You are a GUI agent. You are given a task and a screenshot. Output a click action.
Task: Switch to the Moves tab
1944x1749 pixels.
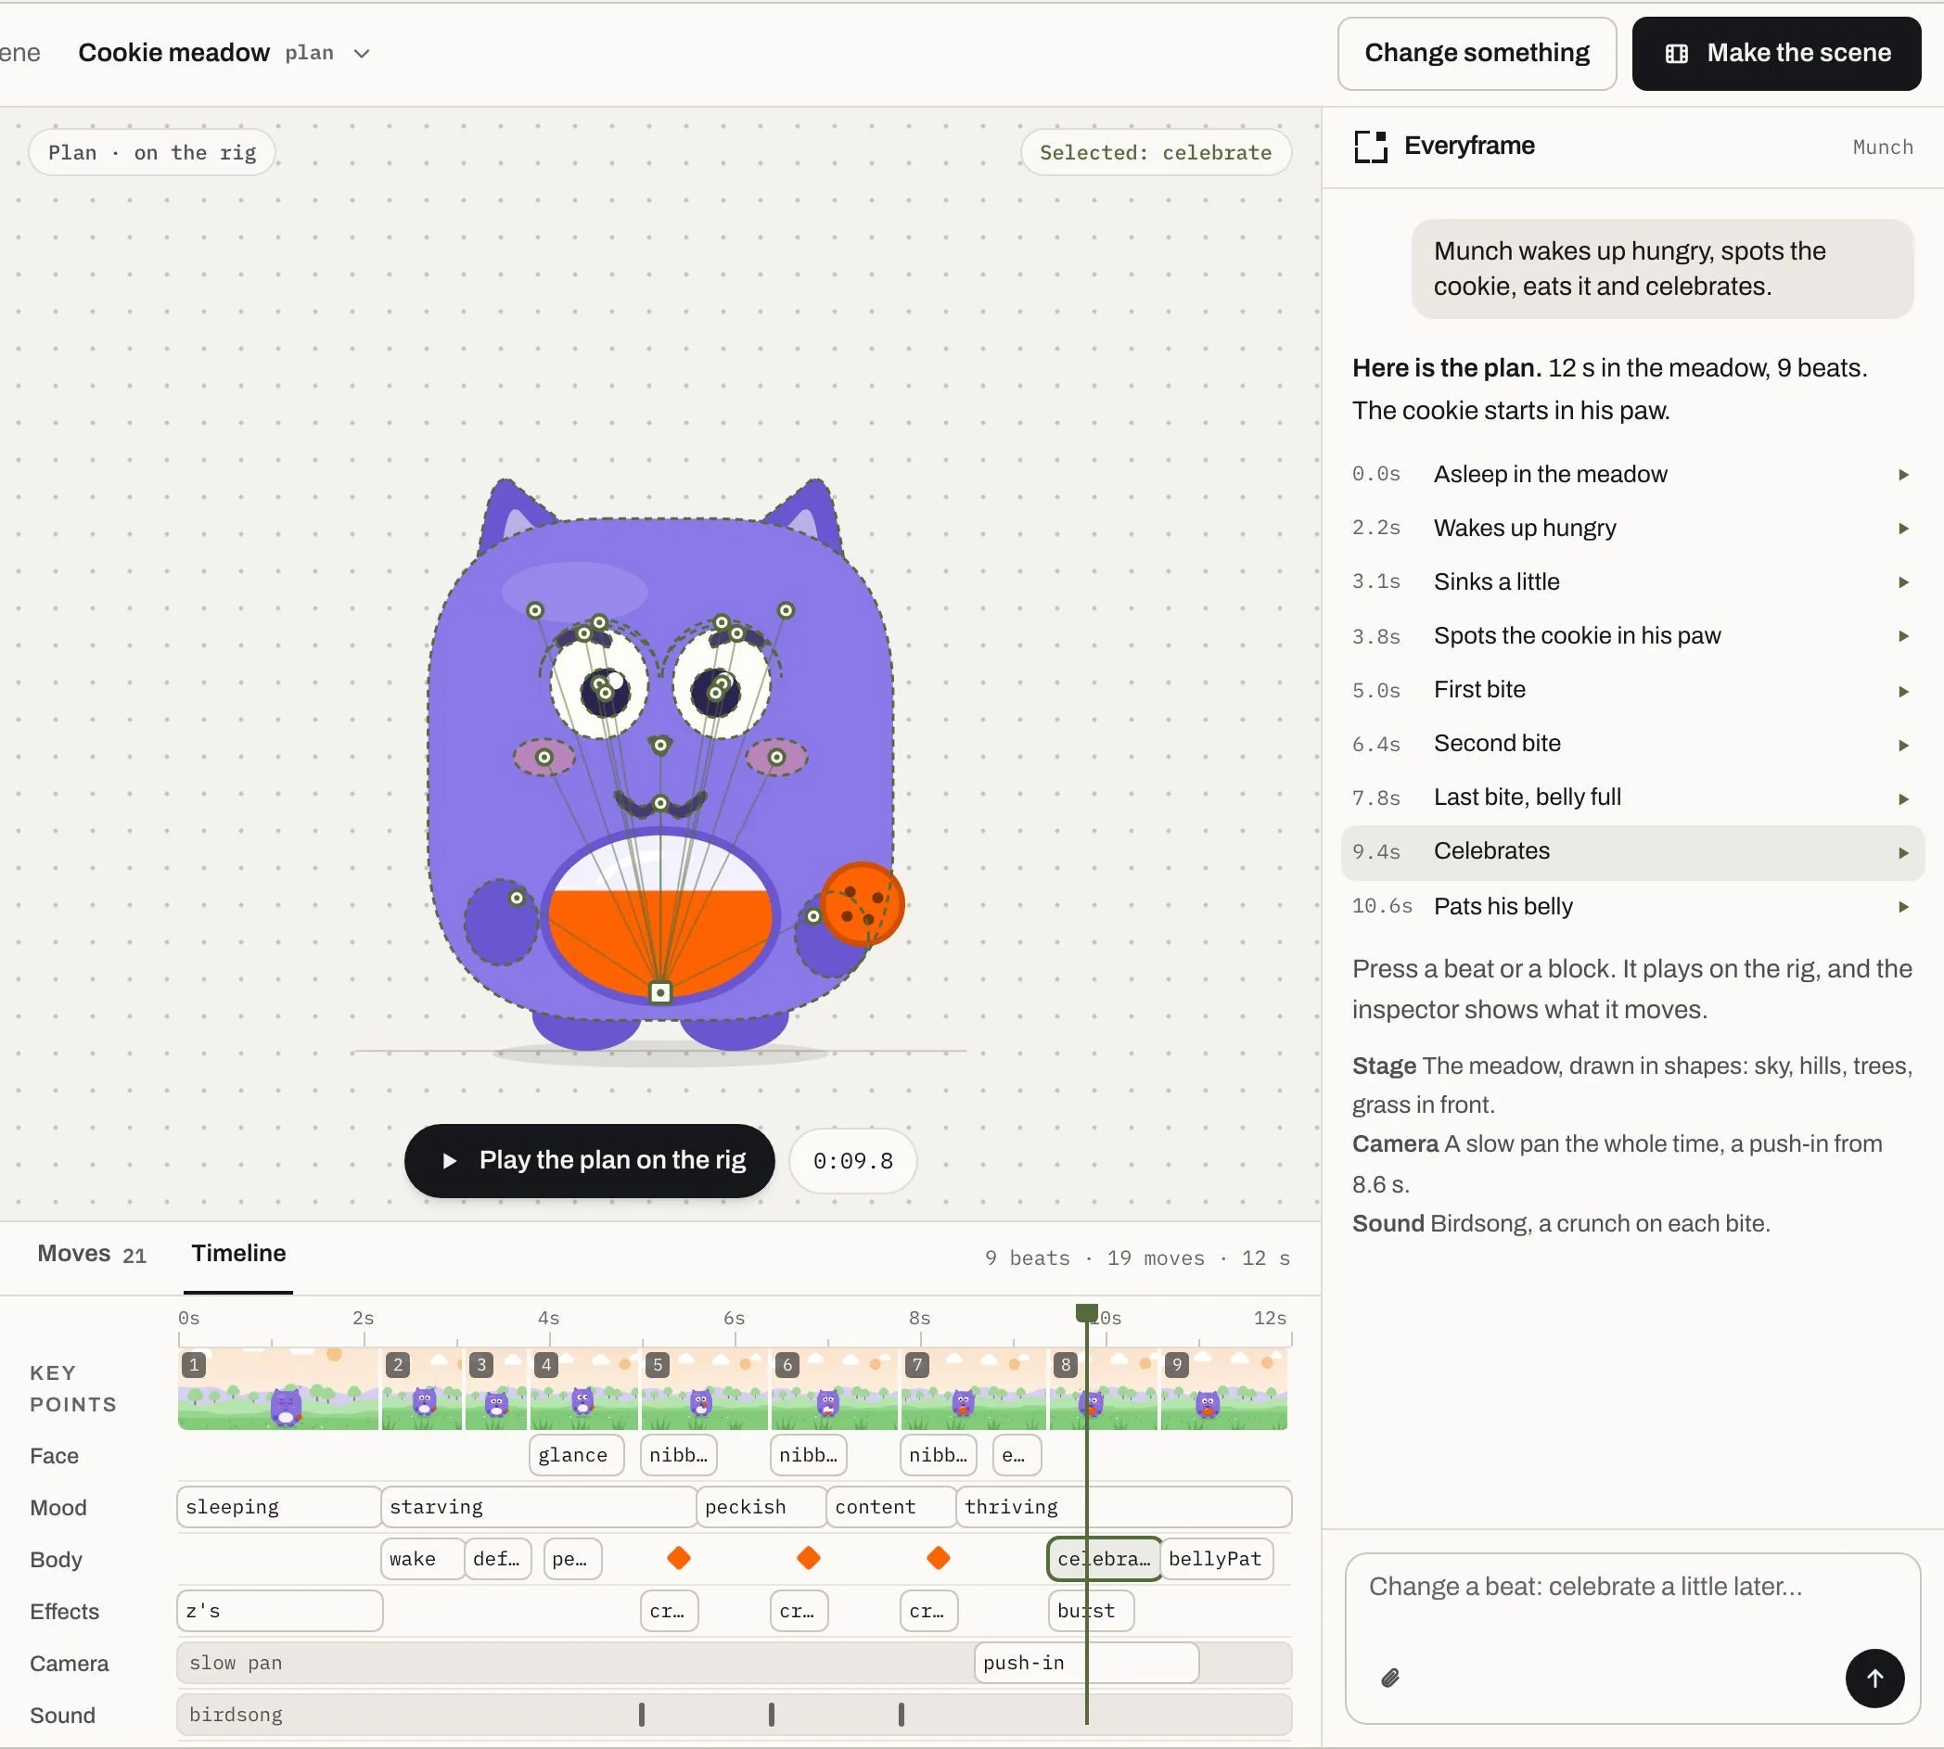coord(91,1254)
